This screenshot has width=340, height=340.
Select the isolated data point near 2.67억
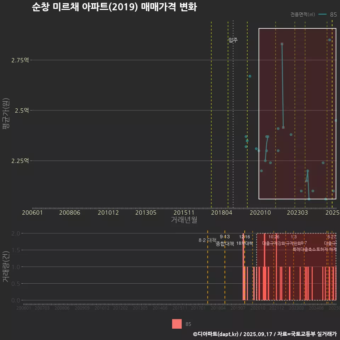[250, 76]
